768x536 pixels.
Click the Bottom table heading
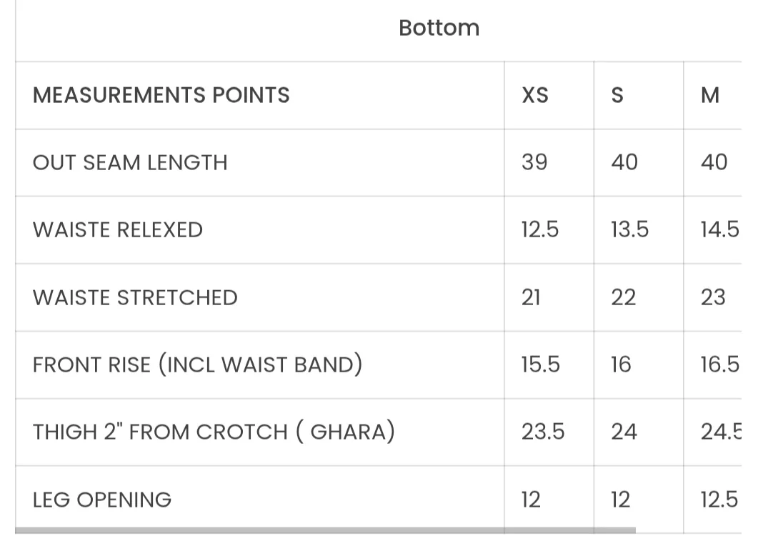439,29
